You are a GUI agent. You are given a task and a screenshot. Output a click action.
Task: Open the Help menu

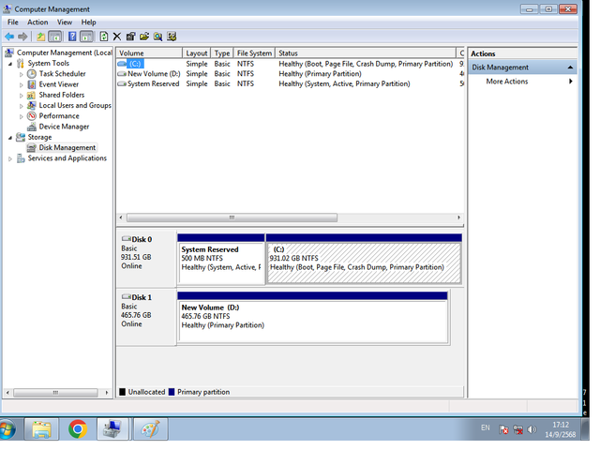point(88,22)
